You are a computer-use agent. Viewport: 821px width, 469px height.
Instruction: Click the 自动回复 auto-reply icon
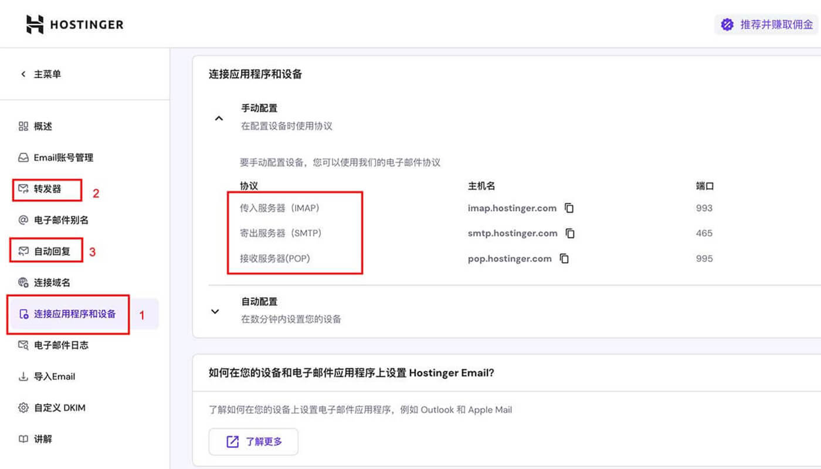(23, 251)
